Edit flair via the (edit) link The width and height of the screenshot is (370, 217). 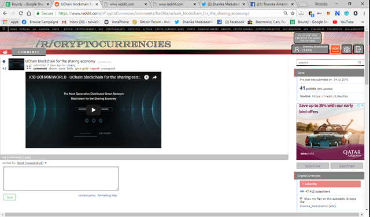point(332,206)
